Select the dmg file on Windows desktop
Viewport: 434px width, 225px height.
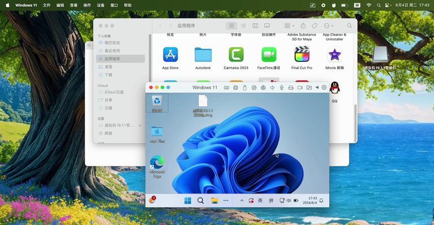click(203, 106)
